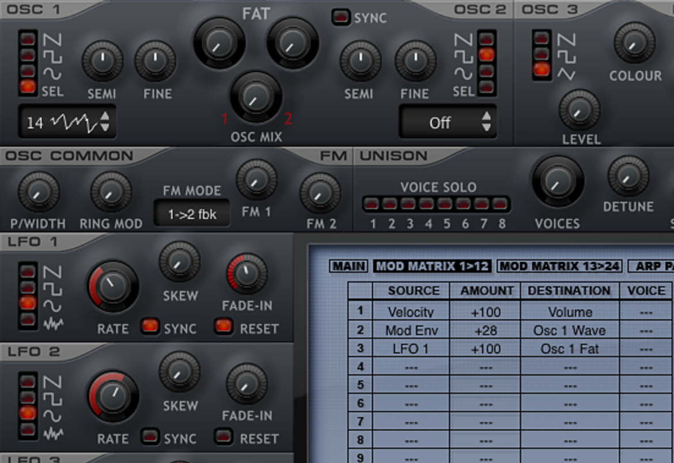Select sawtooth waveform LED on OSC 2
674x463 pixels.
(x=487, y=39)
